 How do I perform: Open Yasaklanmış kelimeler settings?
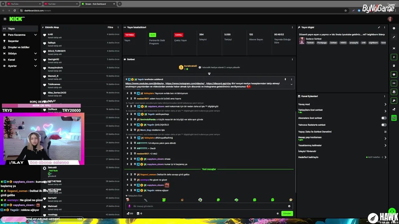tap(342, 145)
